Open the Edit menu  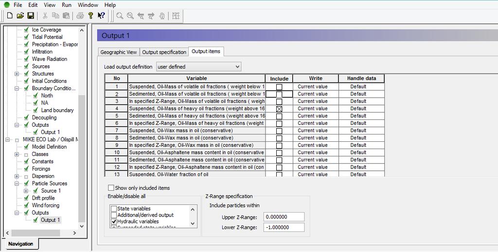[x=33, y=5]
